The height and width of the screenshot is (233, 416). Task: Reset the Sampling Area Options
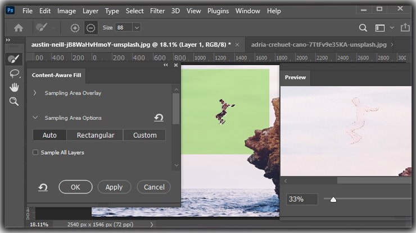click(159, 118)
